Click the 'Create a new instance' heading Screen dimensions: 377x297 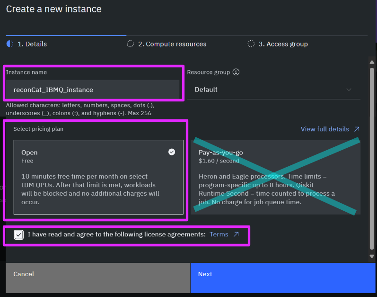click(x=54, y=9)
